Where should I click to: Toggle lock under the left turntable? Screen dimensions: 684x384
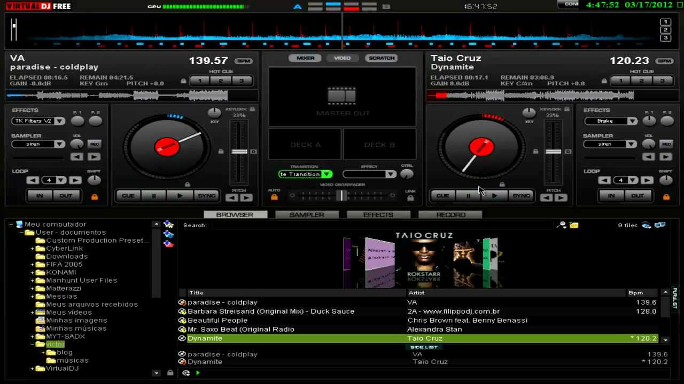click(188, 184)
